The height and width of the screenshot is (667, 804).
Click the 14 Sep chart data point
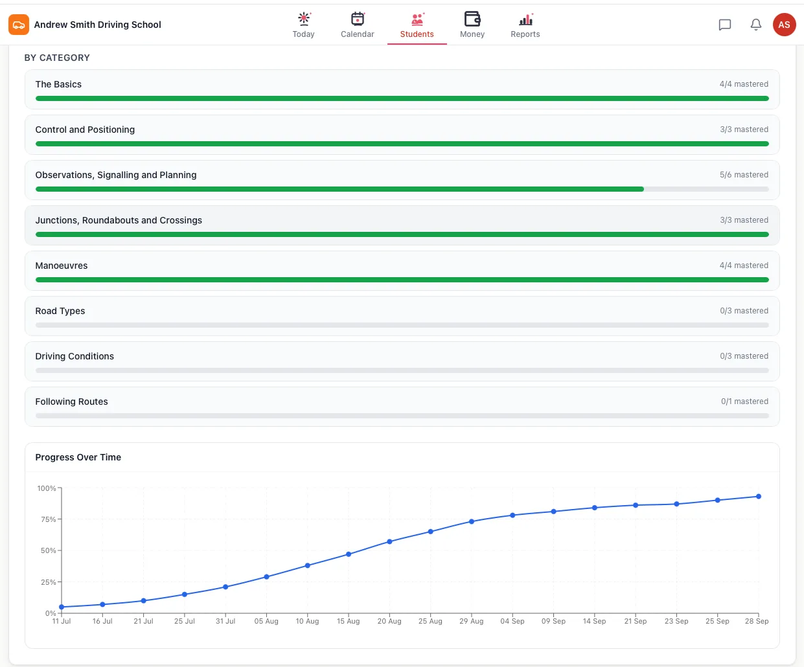pos(595,508)
